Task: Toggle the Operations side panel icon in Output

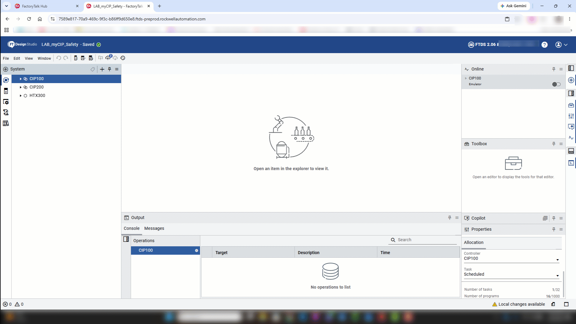Action: [x=126, y=239]
